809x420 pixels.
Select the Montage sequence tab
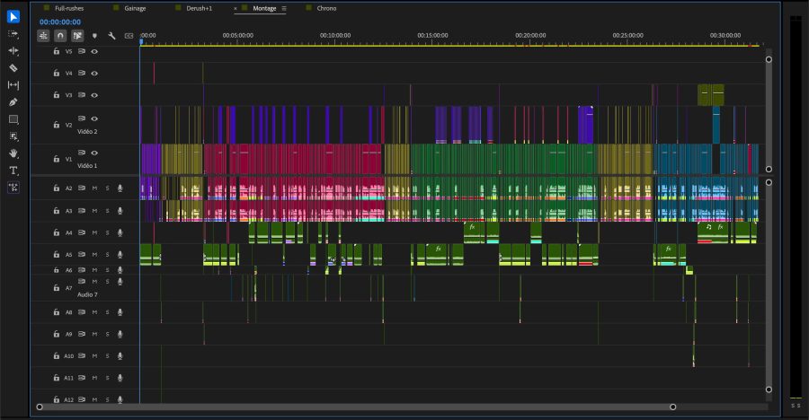264,8
